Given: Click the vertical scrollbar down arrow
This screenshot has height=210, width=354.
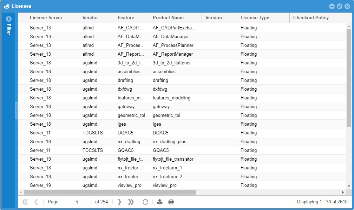Looking at the screenshot, I should (349, 186).
